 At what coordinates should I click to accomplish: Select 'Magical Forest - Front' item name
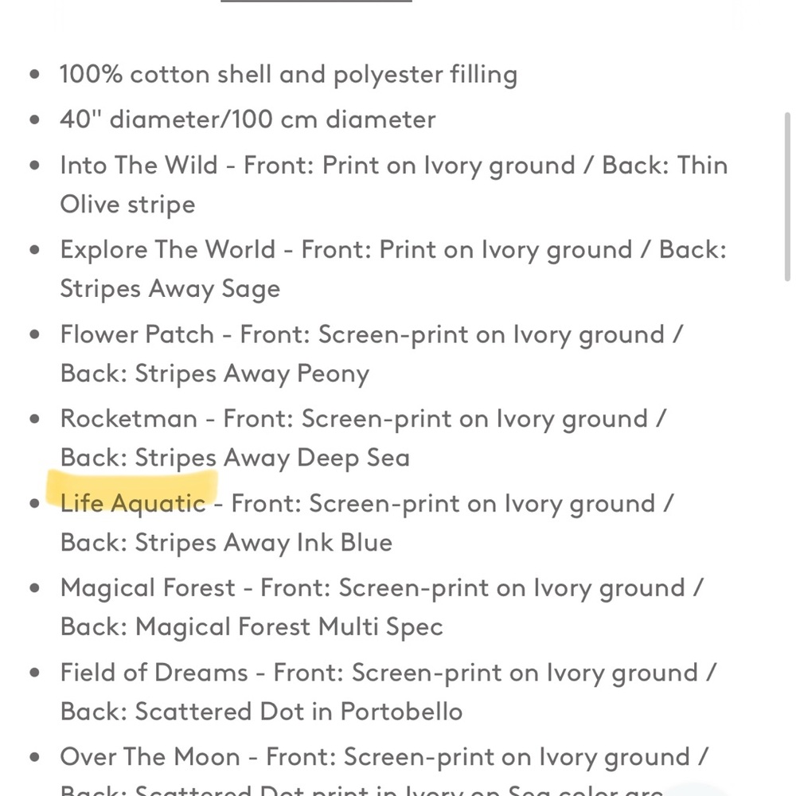196,588
